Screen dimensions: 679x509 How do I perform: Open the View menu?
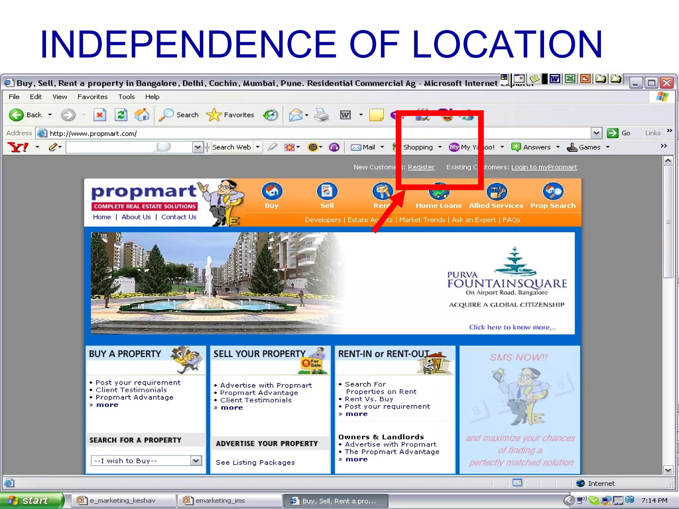pyautogui.click(x=60, y=97)
